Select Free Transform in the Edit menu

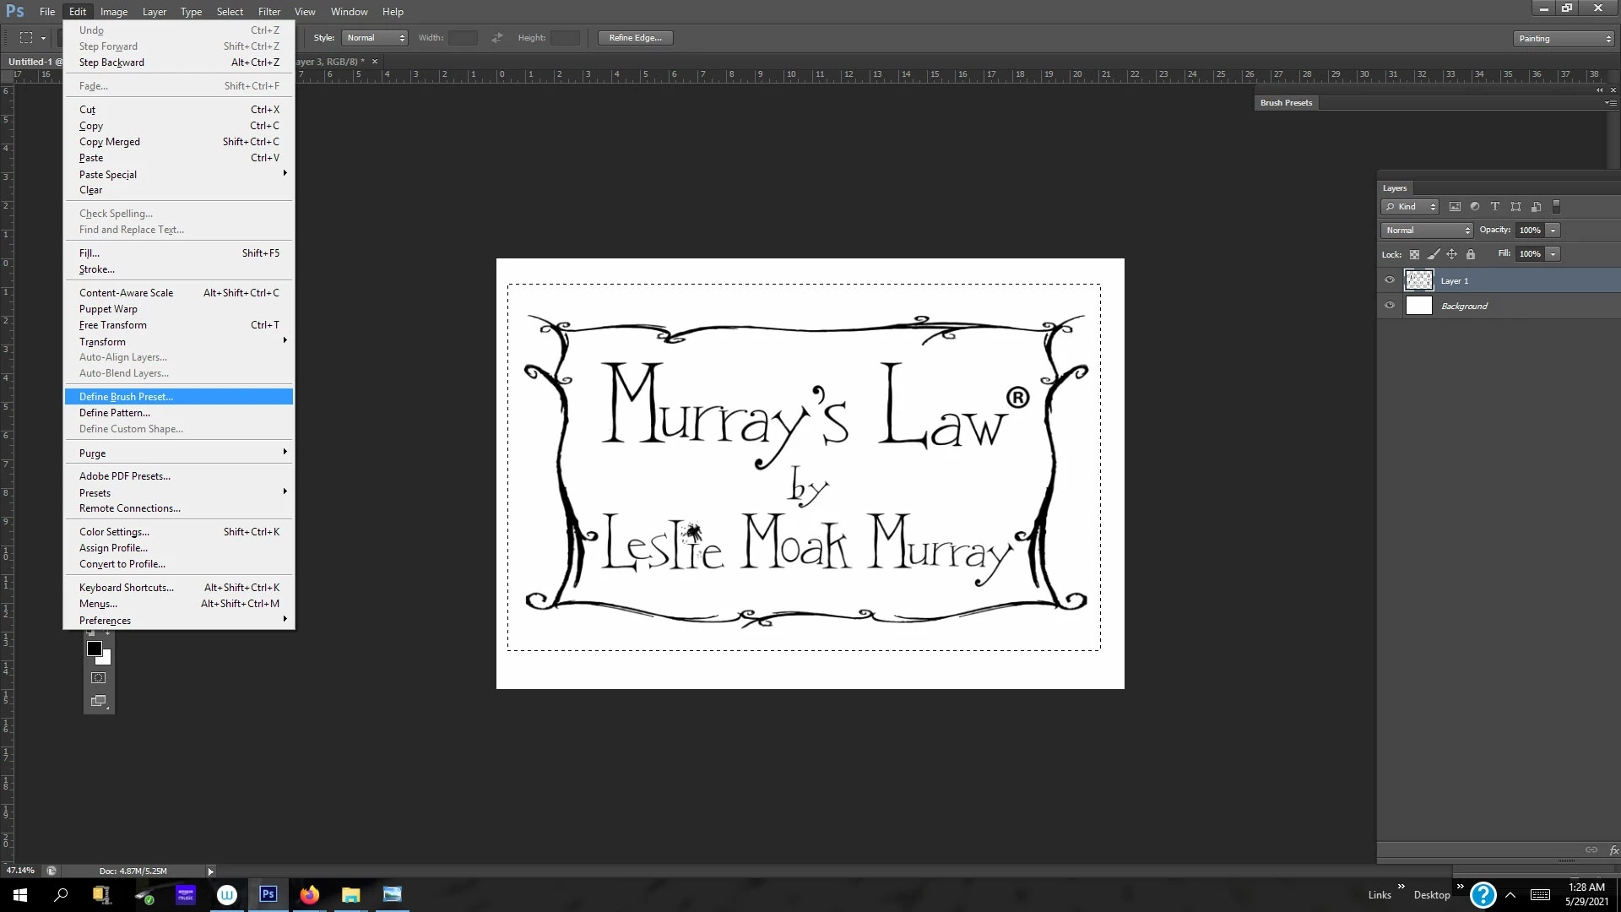point(113,325)
